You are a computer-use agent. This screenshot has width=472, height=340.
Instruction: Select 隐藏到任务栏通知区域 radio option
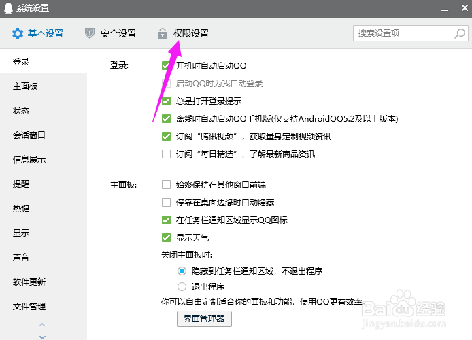coord(182,271)
